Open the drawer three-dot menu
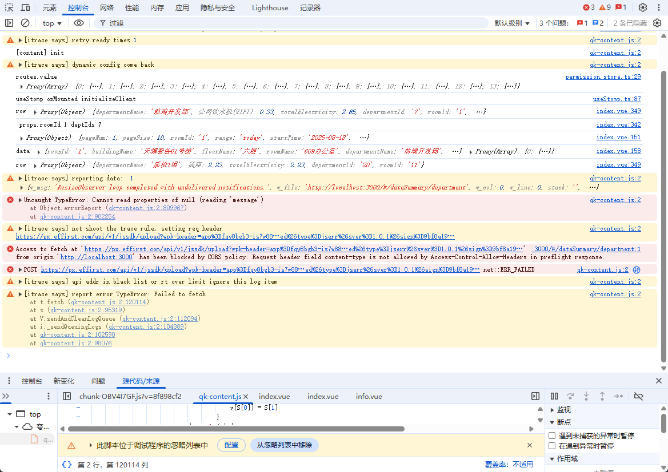This screenshot has width=668, height=472. (9, 381)
